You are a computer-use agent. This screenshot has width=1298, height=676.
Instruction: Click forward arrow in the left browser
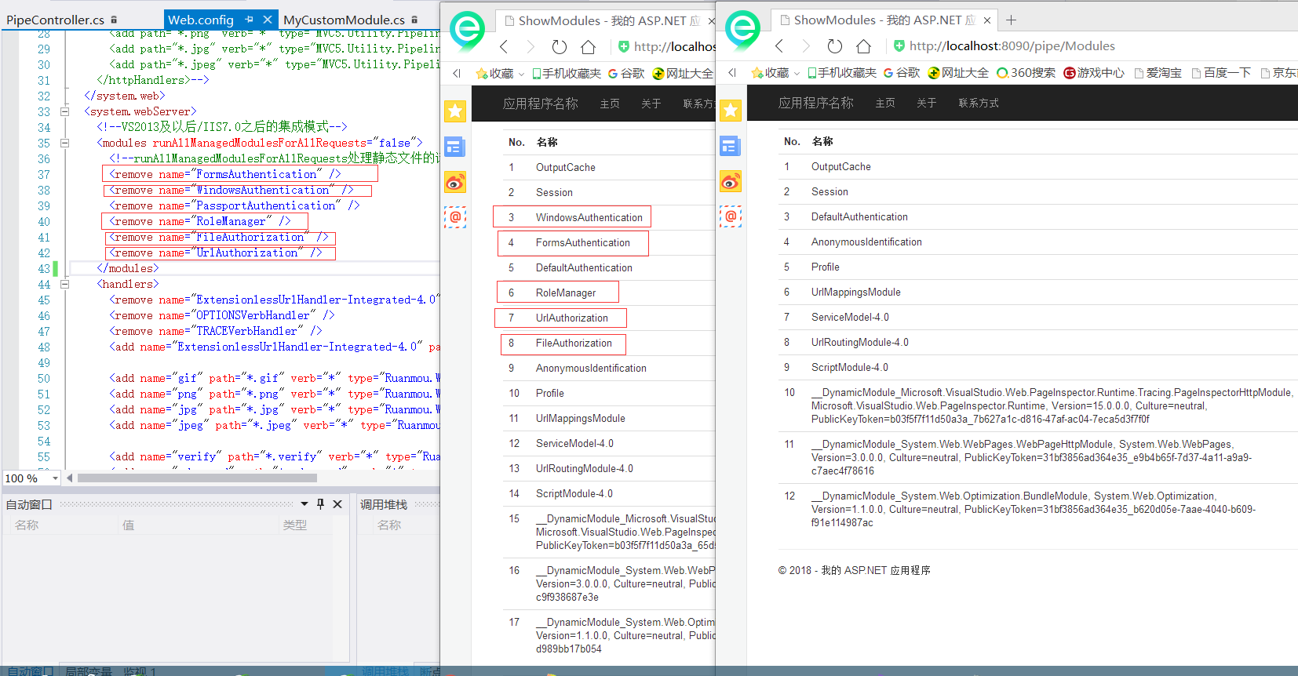[x=531, y=47]
